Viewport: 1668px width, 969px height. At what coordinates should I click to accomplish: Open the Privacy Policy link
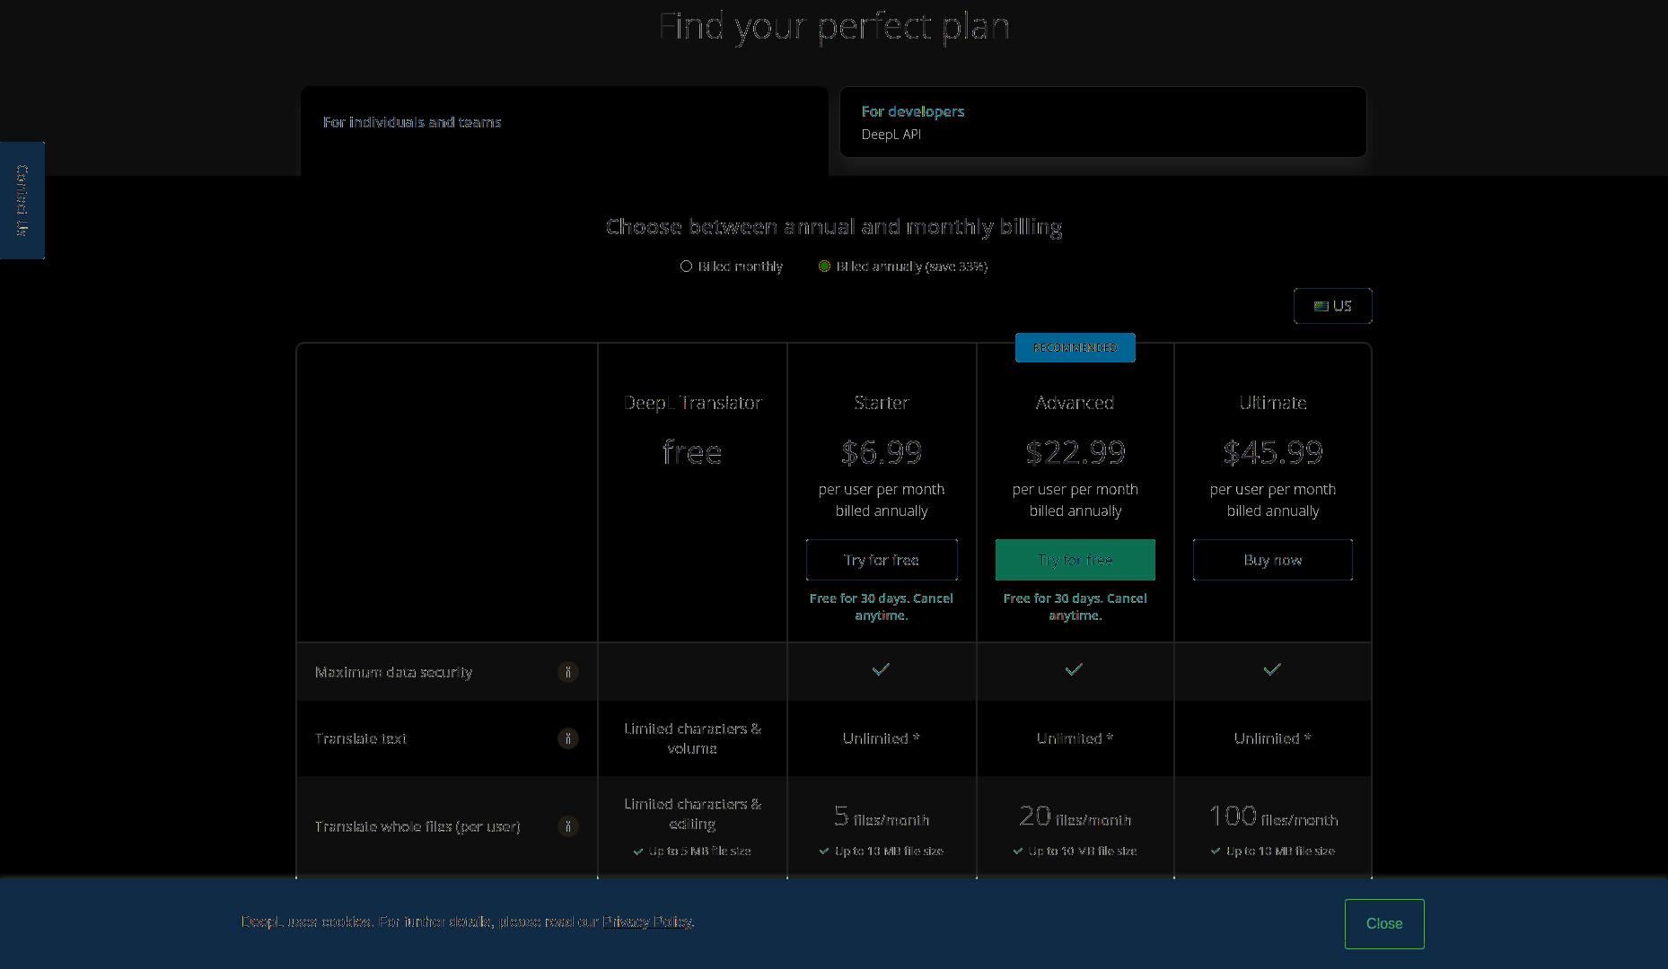(x=646, y=922)
